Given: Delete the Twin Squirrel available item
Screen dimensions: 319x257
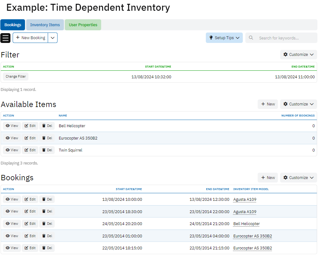Looking at the screenshot, I should coord(47,150).
